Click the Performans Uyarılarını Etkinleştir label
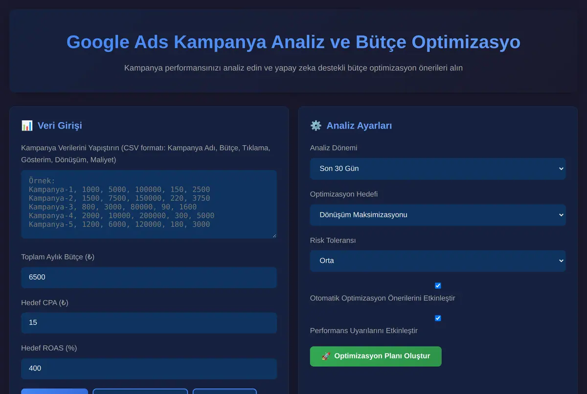Viewport: 587px width, 394px height. (364, 330)
